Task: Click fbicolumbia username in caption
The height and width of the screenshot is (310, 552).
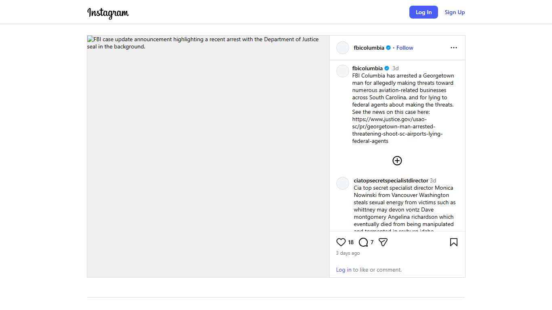Action: click(x=367, y=68)
